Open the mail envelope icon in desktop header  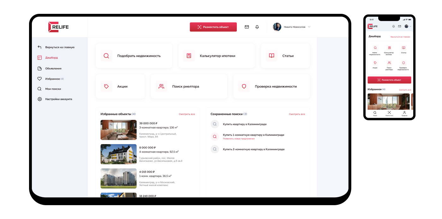tap(247, 27)
